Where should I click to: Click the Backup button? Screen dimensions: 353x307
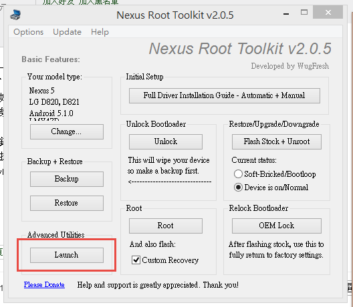tap(67, 179)
